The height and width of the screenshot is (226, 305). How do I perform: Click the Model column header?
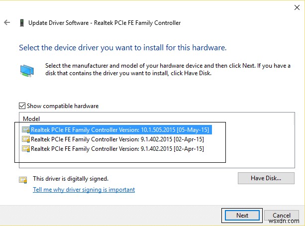click(x=31, y=119)
